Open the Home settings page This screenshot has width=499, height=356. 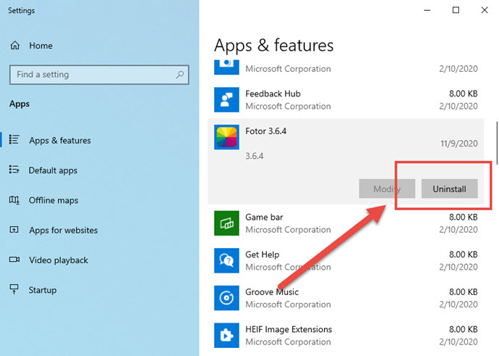41,46
